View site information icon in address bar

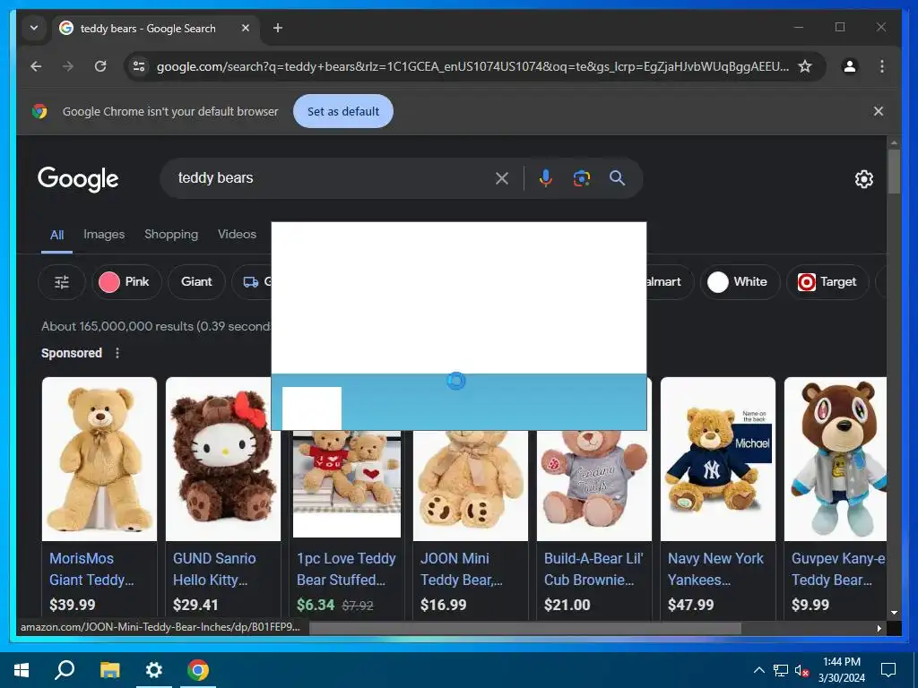(139, 66)
